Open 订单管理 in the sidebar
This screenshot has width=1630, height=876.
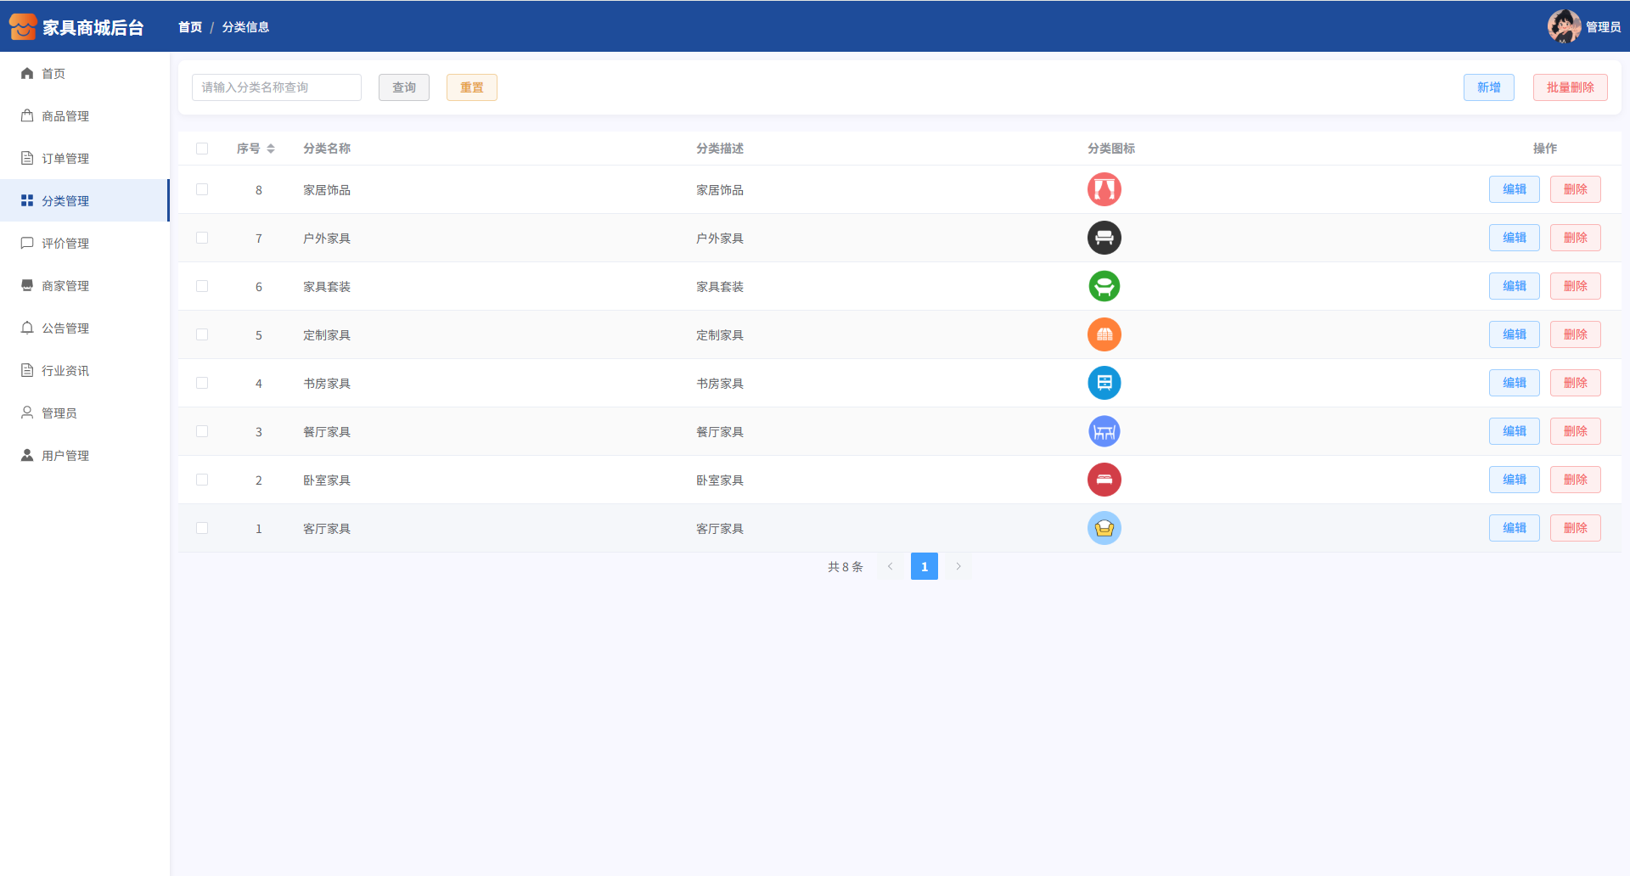click(x=65, y=159)
